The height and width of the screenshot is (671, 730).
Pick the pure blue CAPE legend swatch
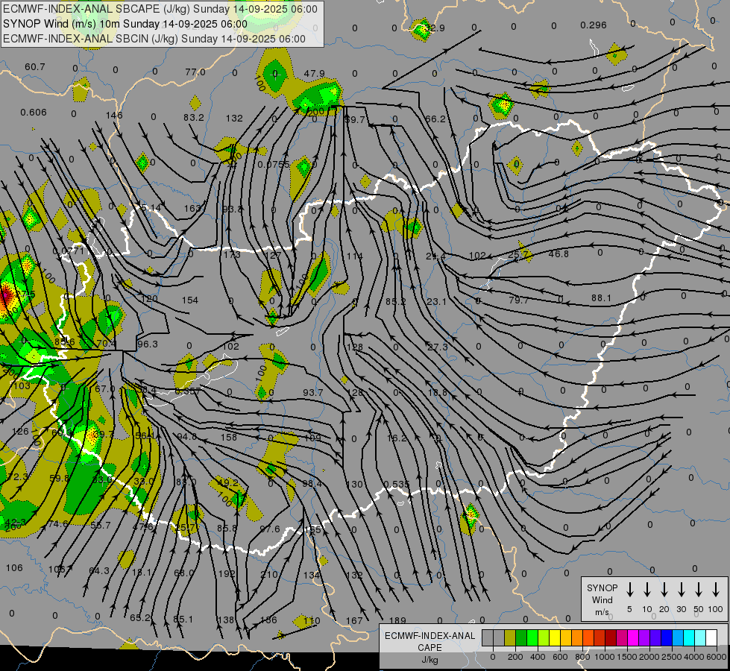666,638
